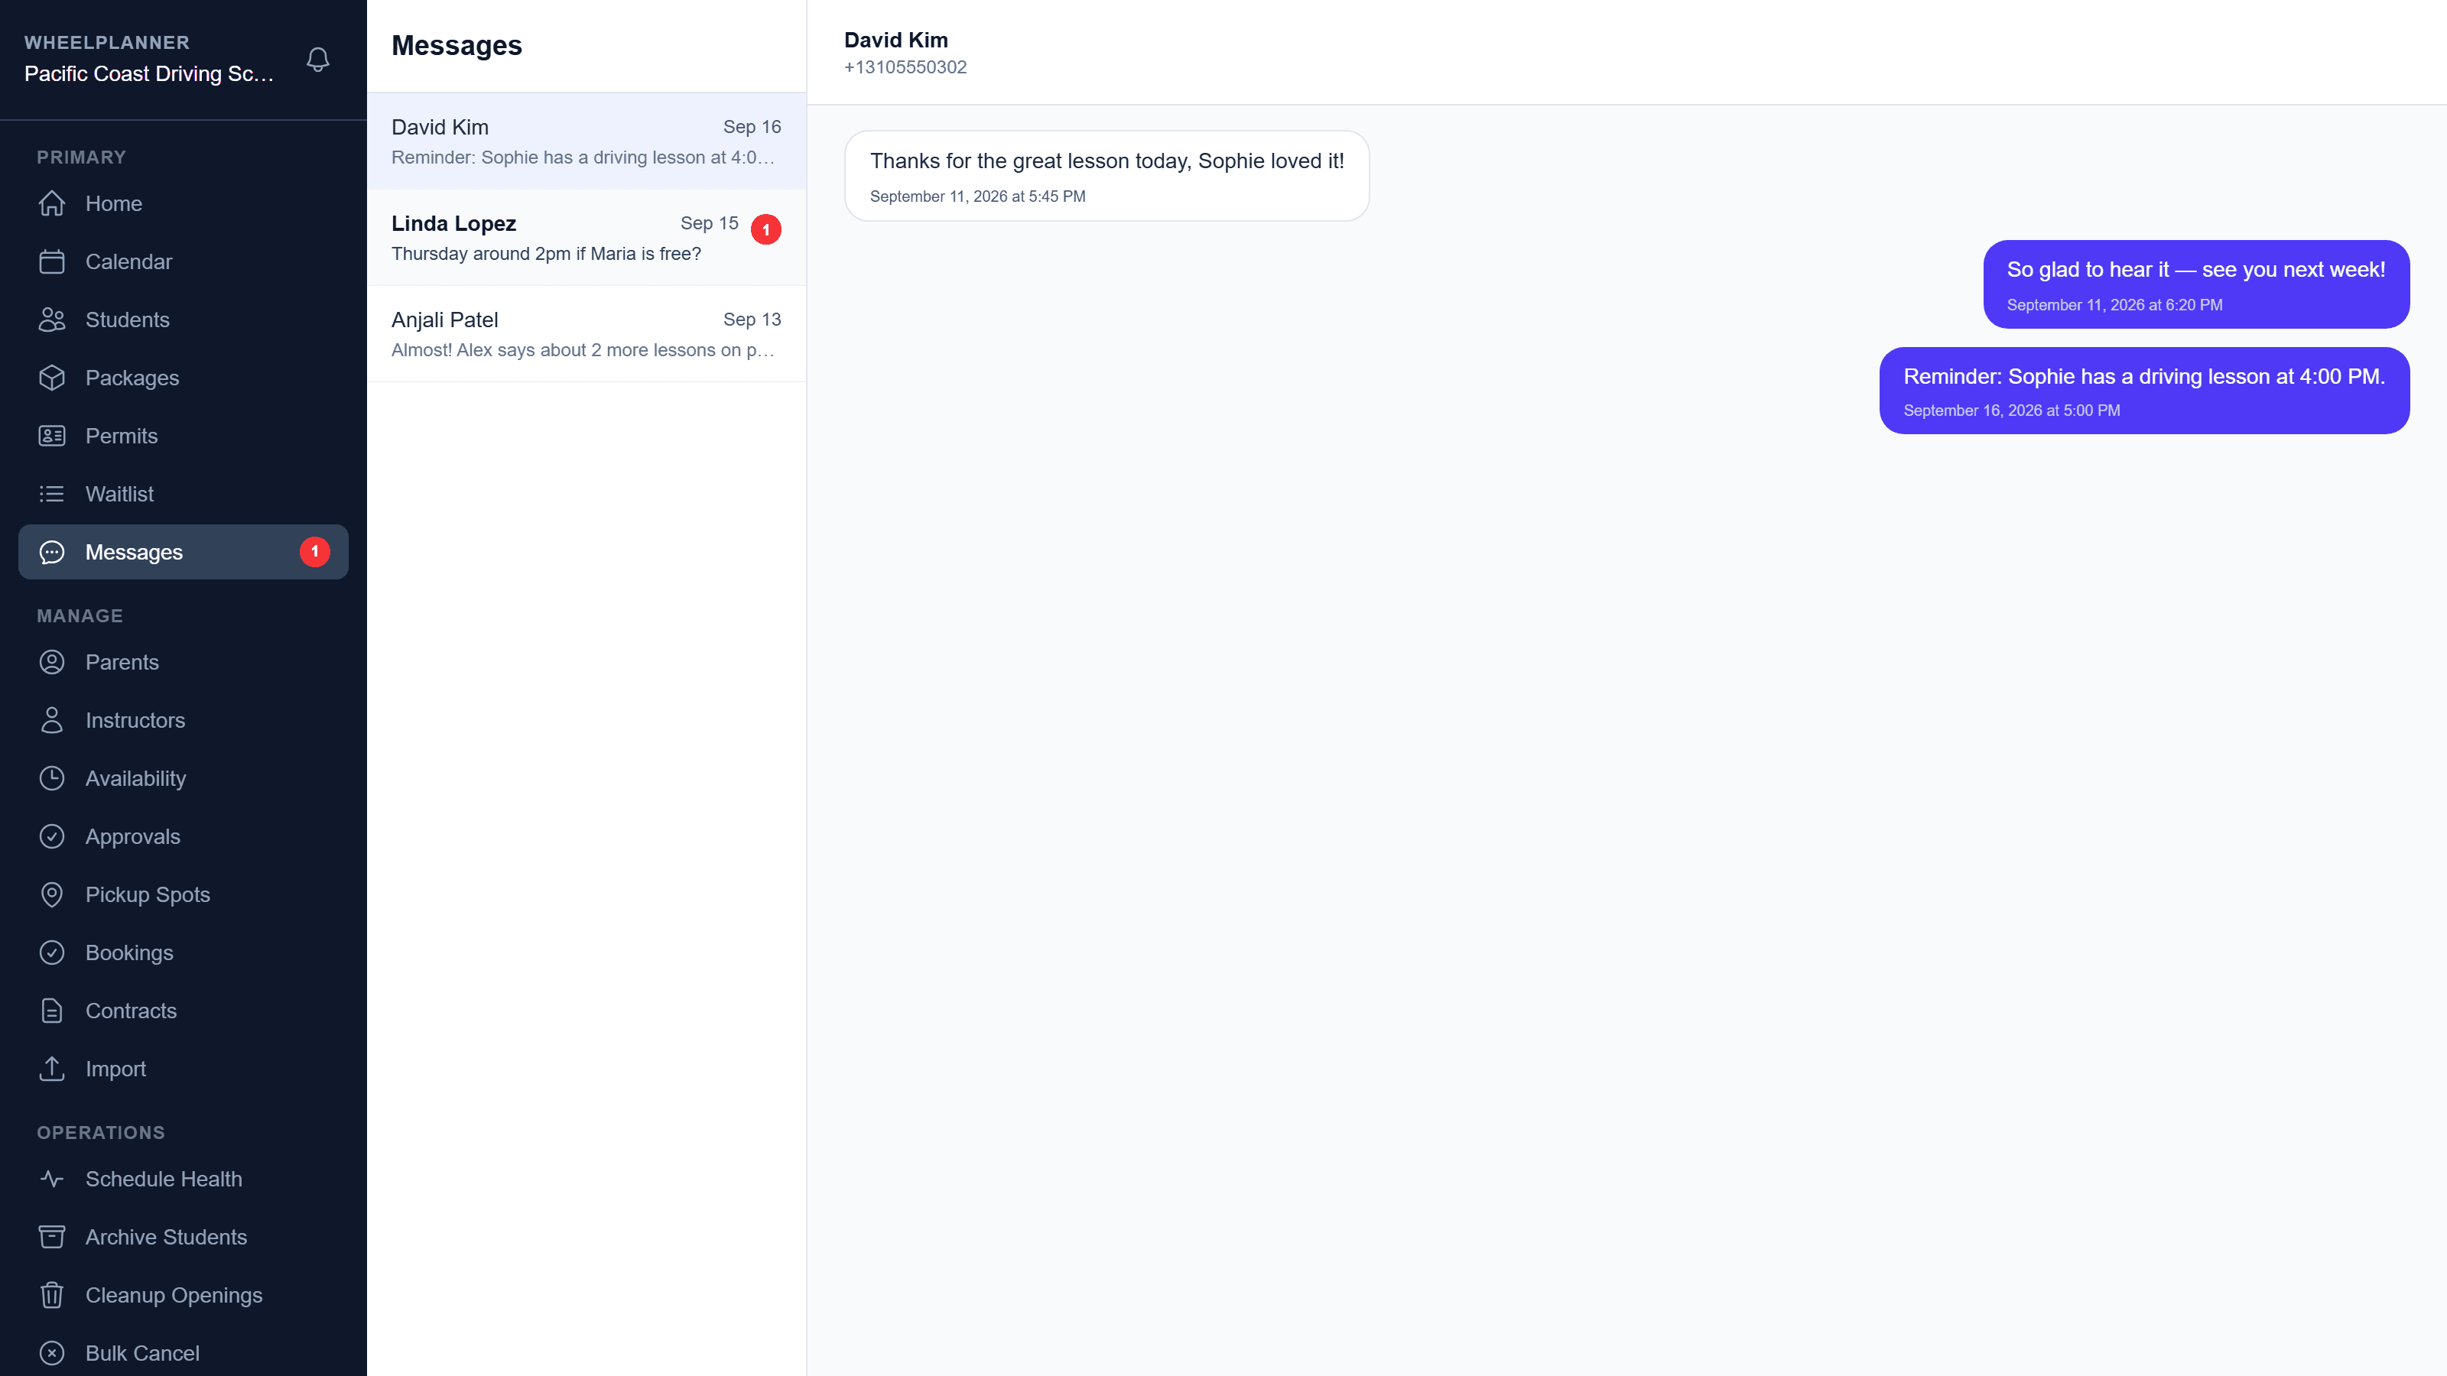
Task: Open Calendar from sidebar
Action: click(184, 261)
